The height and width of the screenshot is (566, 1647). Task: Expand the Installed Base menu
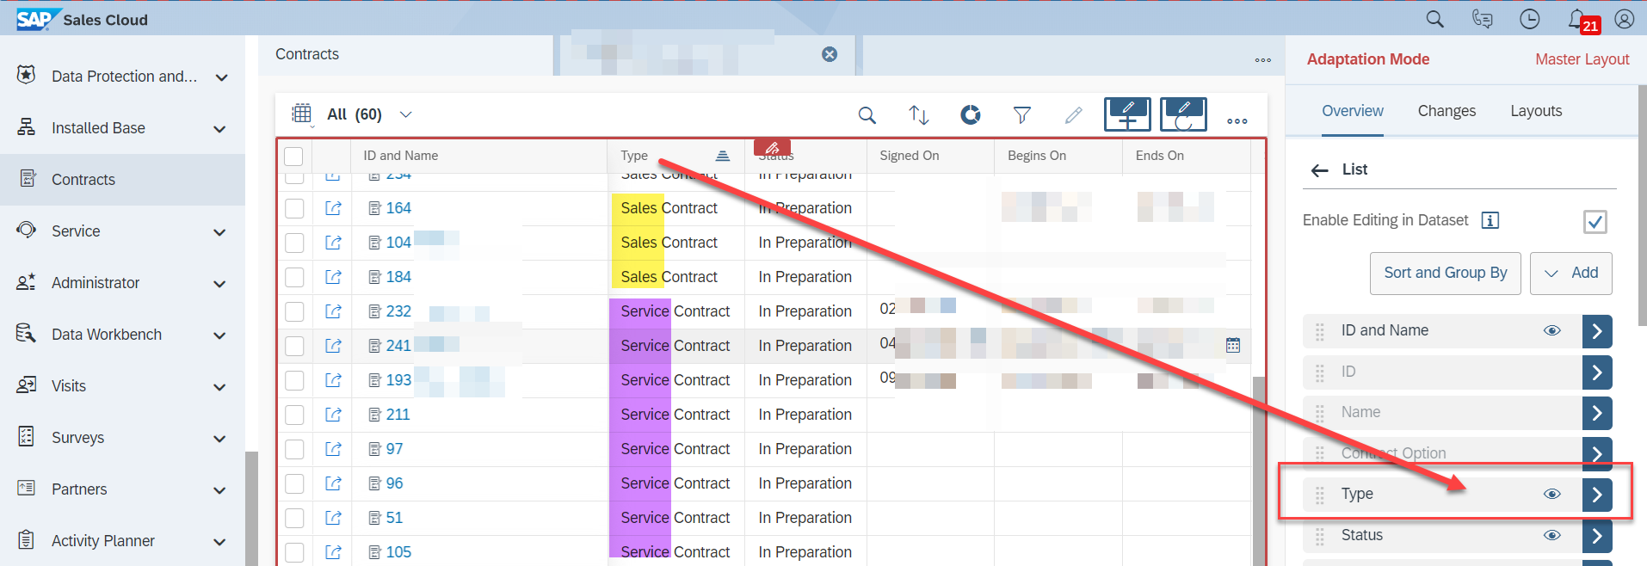pos(220,129)
